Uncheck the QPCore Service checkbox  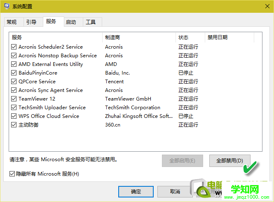click(14, 82)
